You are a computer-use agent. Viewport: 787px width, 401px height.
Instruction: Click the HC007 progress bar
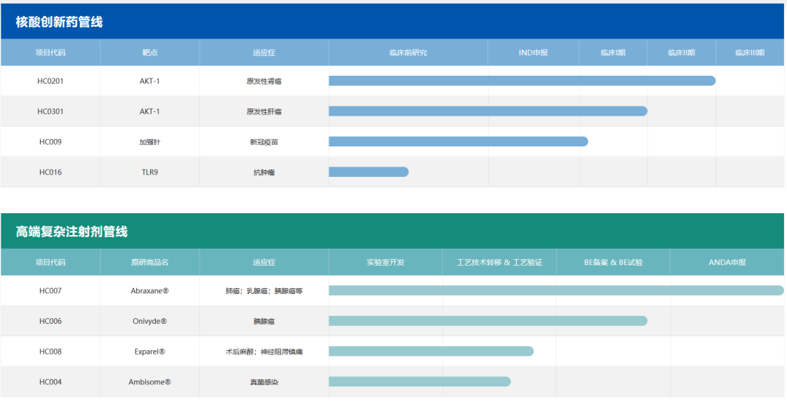click(x=556, y=290)
